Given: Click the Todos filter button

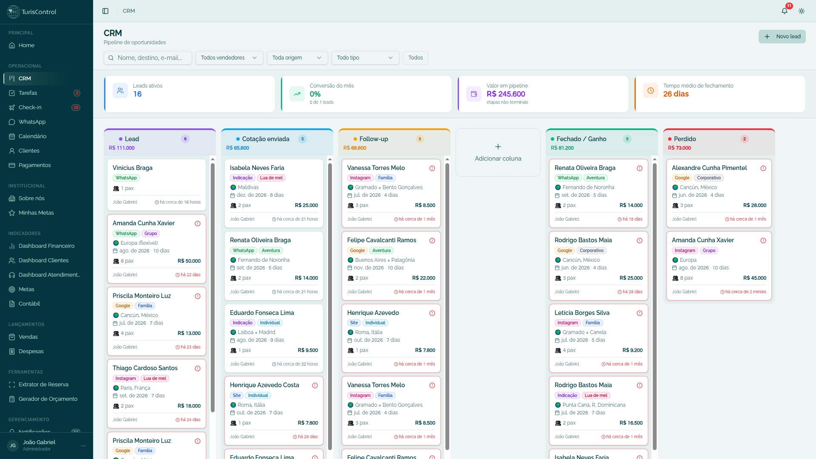Looking at the screenshot, I should point(416,58).
